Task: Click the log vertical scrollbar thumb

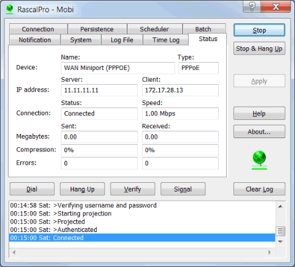Action: coord(280,231)
